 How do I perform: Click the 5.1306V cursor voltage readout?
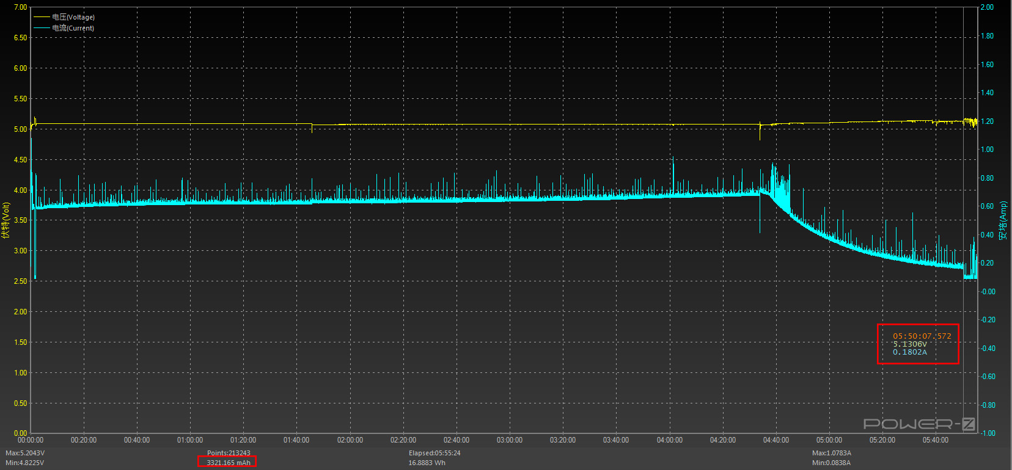[x=910, y=344]
